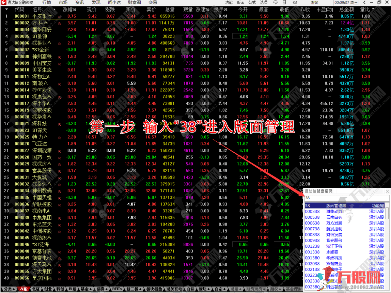Screen dimensions: 391x293
Task: Sort by the 总量 column header
Action: click(170, 10)
